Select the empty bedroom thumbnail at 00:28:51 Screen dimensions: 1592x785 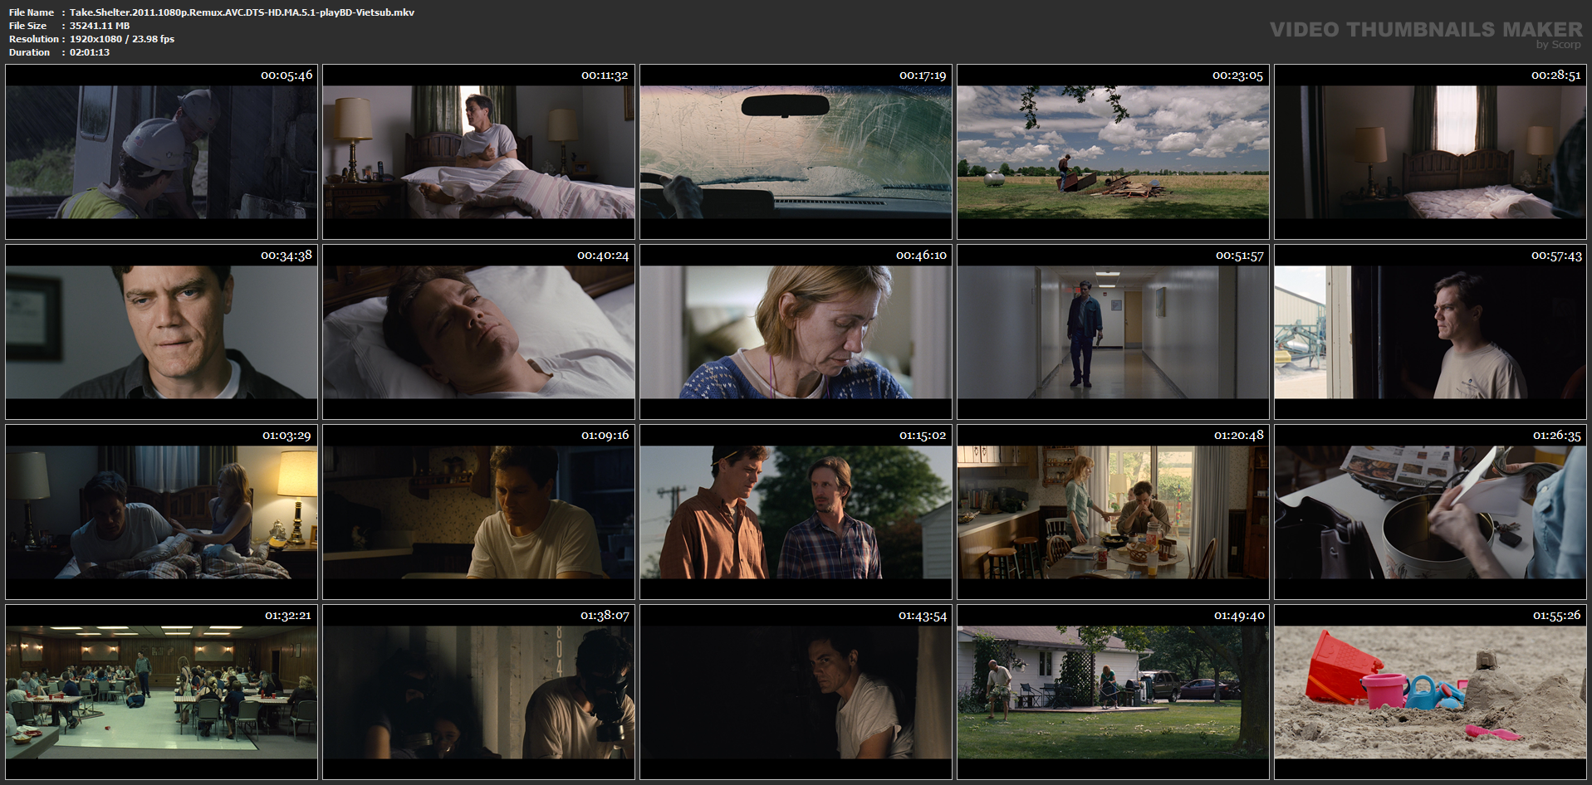pos(1430,152)
